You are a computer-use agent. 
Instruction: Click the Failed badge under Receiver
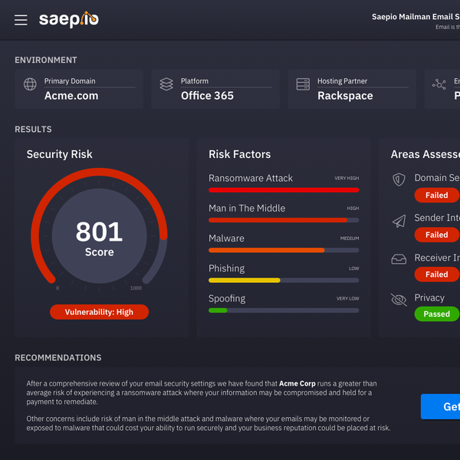[x=437, y=274]
